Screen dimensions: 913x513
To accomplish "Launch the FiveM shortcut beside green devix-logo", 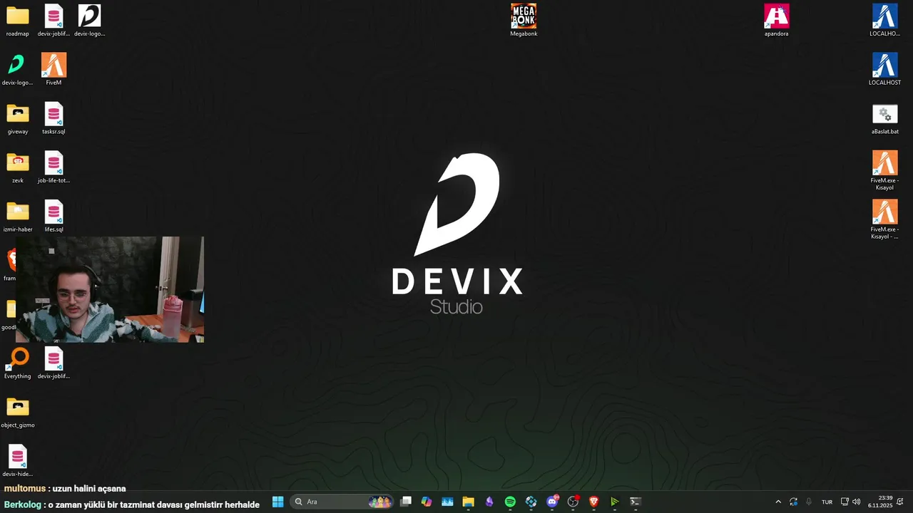I will [x=53, y=70].
